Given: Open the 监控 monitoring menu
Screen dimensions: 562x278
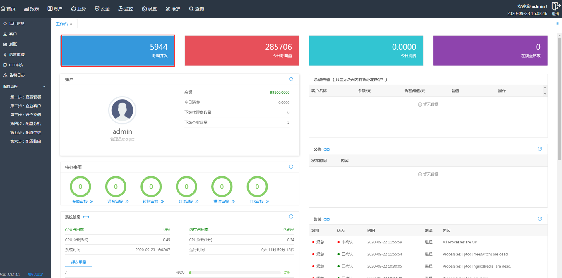Looking at the screenshot, I should click(126, 9).
